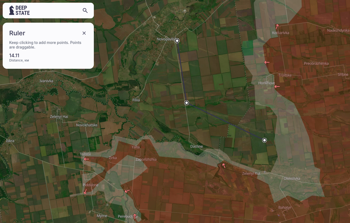This screenshot has height=223, width=350.
Task: Click the Oleksiivka map label
Action: point(292,179)
